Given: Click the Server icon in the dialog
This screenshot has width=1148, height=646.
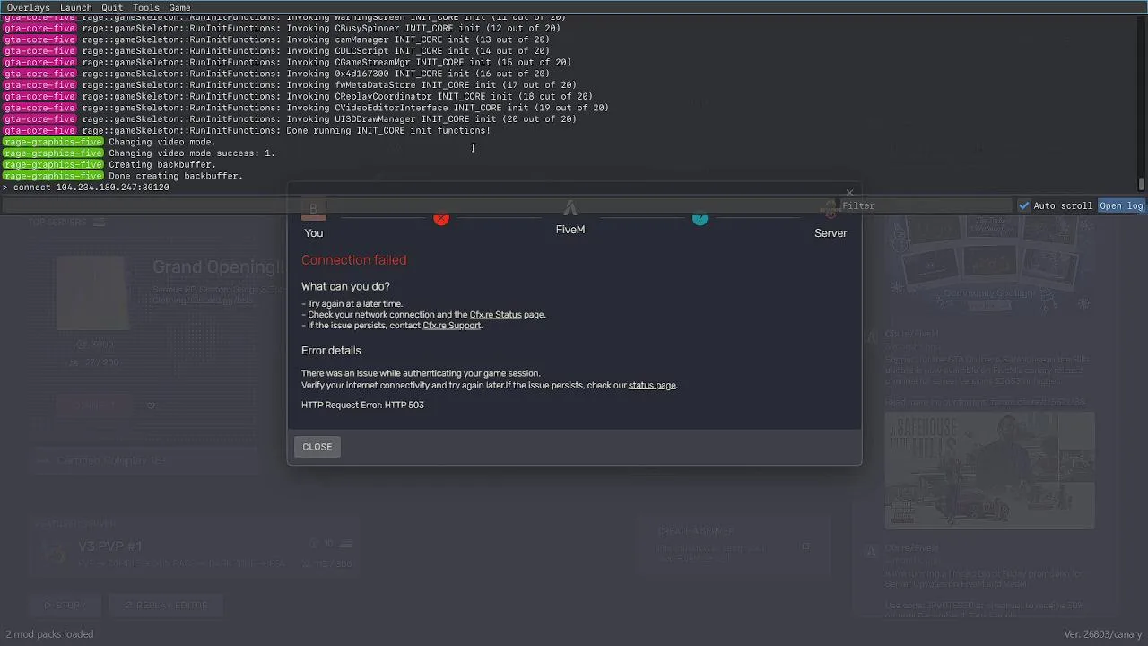Looking at the screenshot, I should coord(830,209).
